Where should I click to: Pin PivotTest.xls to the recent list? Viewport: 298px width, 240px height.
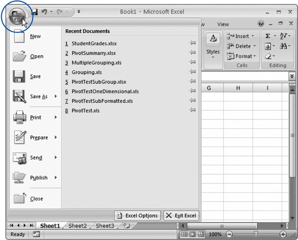192,110
